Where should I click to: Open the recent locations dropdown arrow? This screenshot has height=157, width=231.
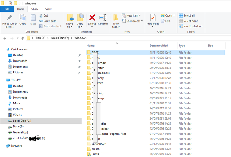pos(18,38)
